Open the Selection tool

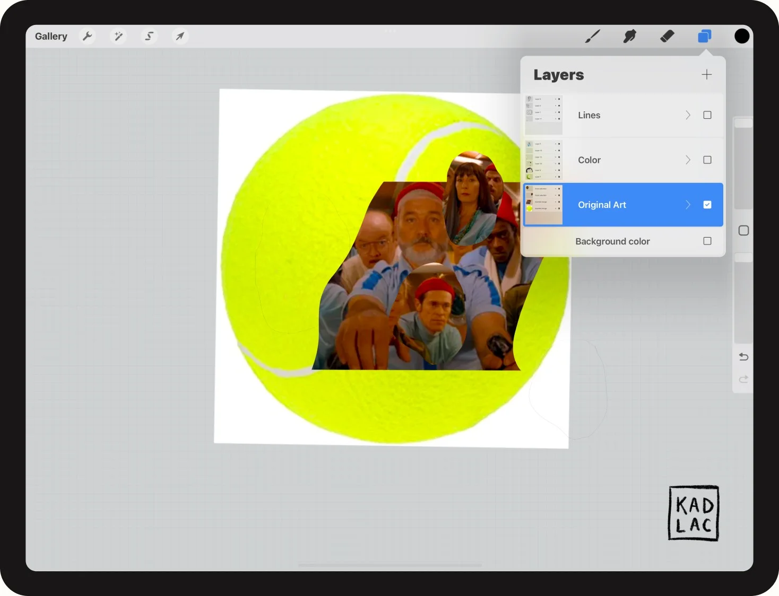(149, 36)
